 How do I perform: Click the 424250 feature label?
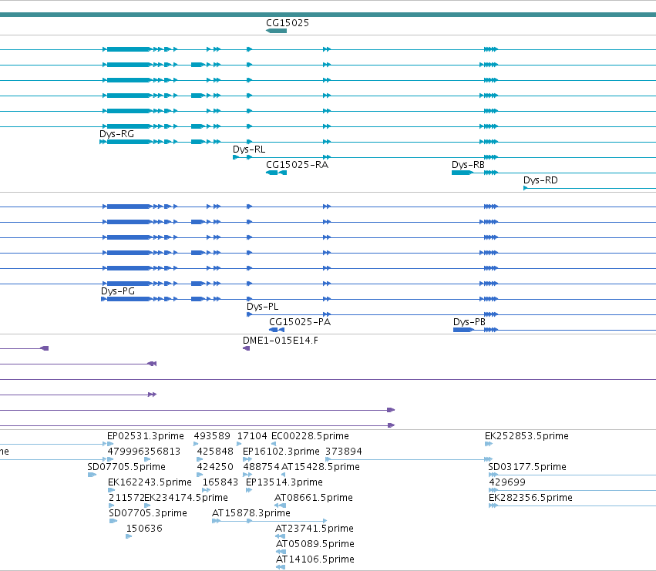[215, 467]
